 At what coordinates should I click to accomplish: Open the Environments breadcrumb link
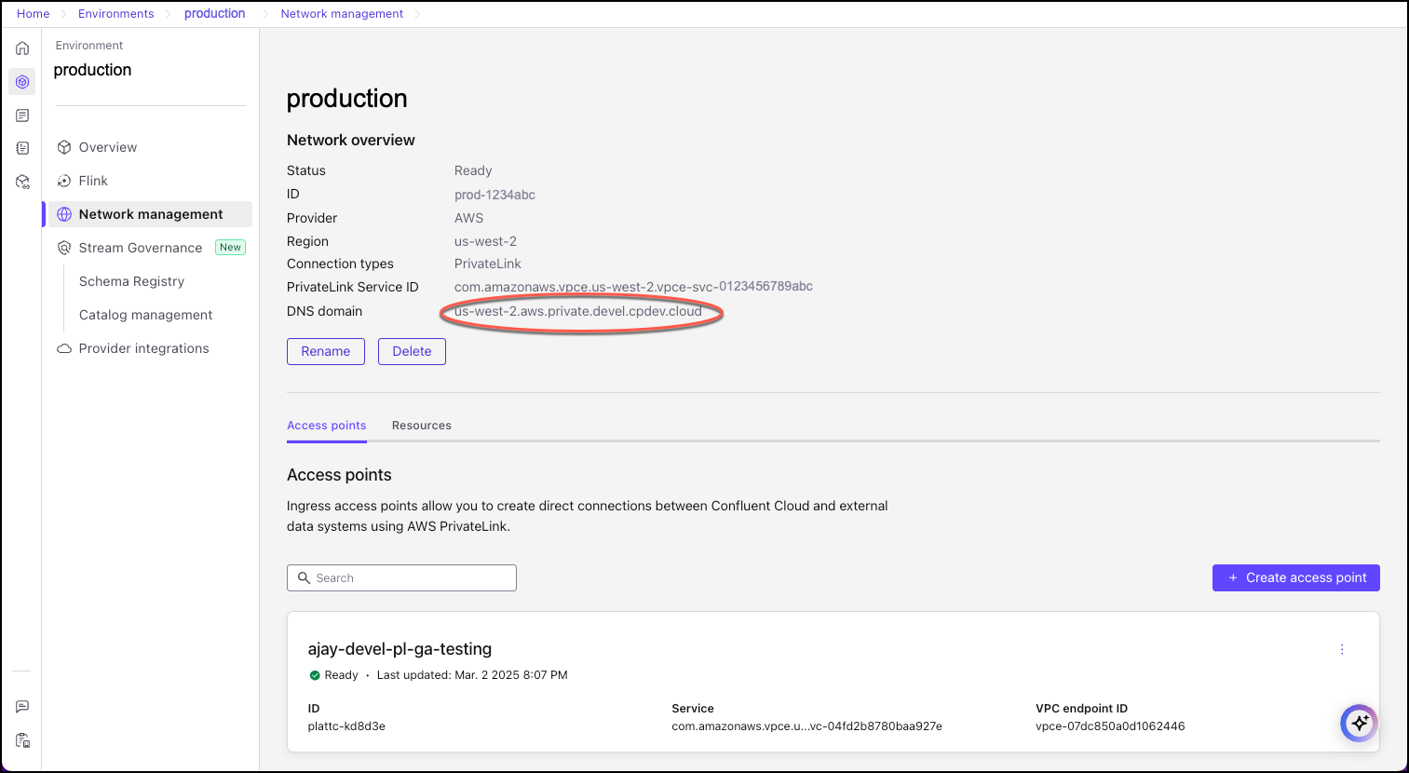pyautogui.click(x=115, y=13)
